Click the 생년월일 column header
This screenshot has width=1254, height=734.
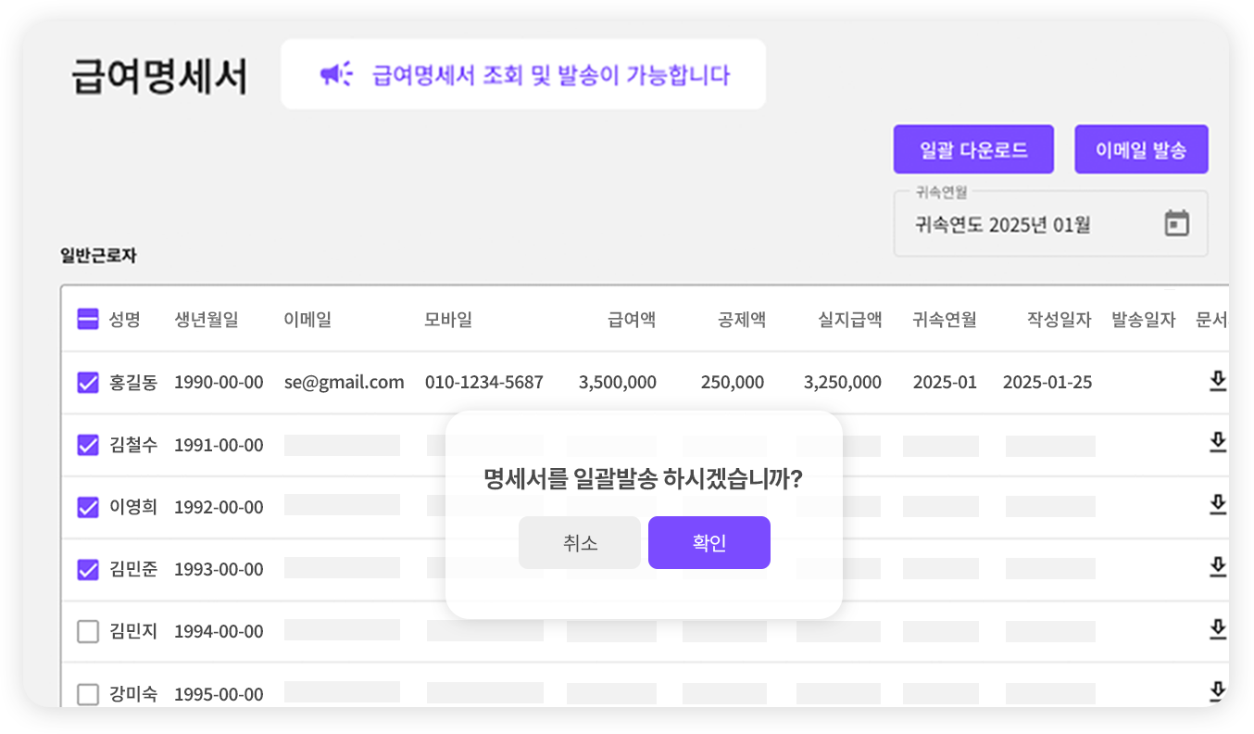[x=207, y=320]
